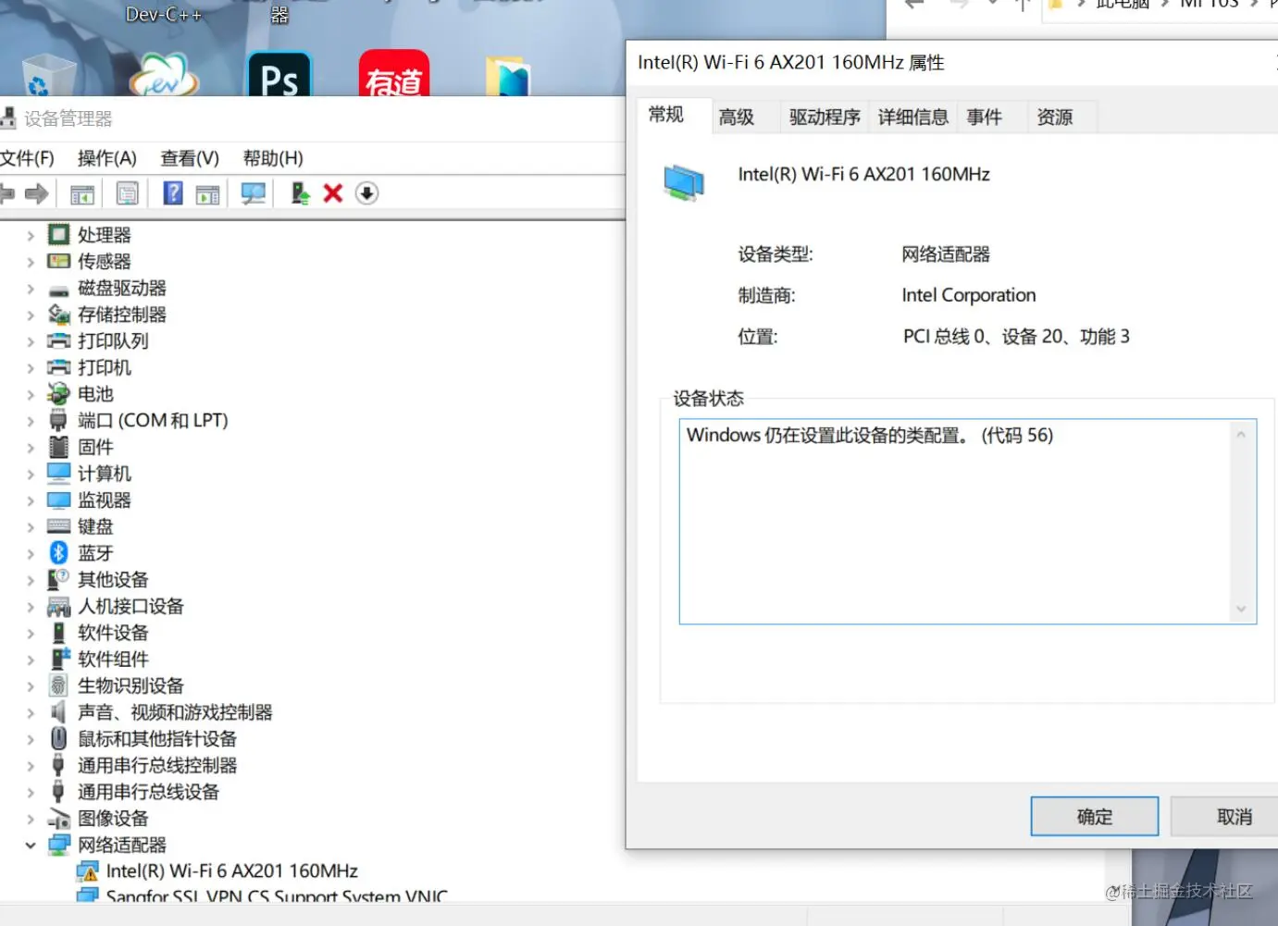Click the properties sheet toolbar icon
Image resolution: width=1278 pixels, height=926 pixels.
point(127,193)
